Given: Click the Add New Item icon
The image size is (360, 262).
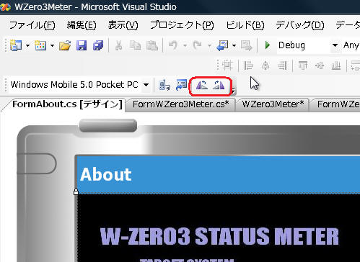Looking at the screenshot, I should click(40, 45).
